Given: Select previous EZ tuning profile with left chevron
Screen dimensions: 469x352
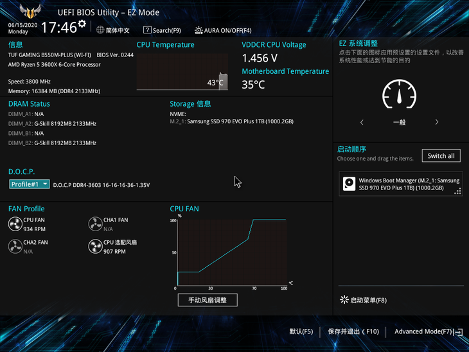Looking at the screenshot, I should [362, 122].
